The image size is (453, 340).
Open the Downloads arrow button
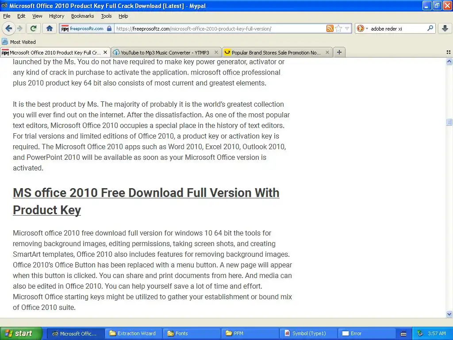click(445, 28)
